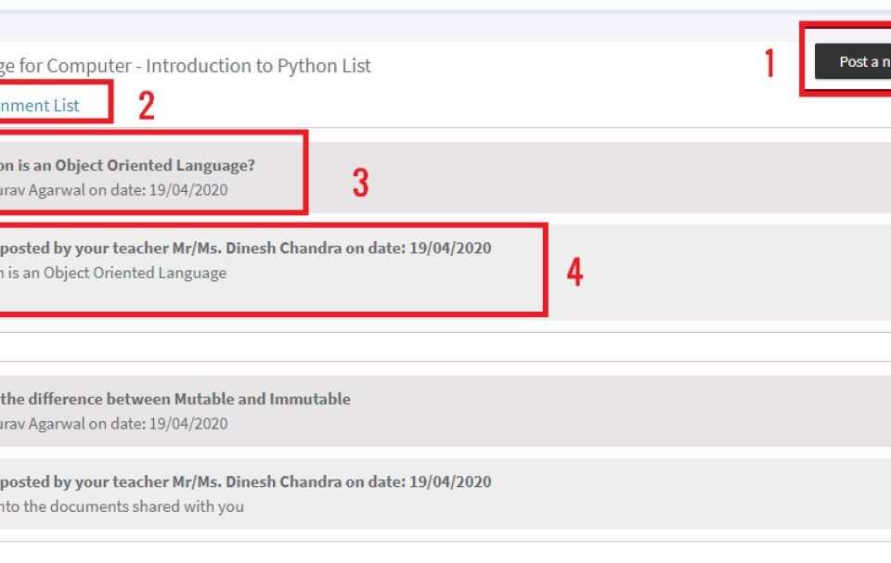
Task: Click the question posted by Agarwal on 19/04/2020 under Object Oriented Language
Action: tap(113, 190)
